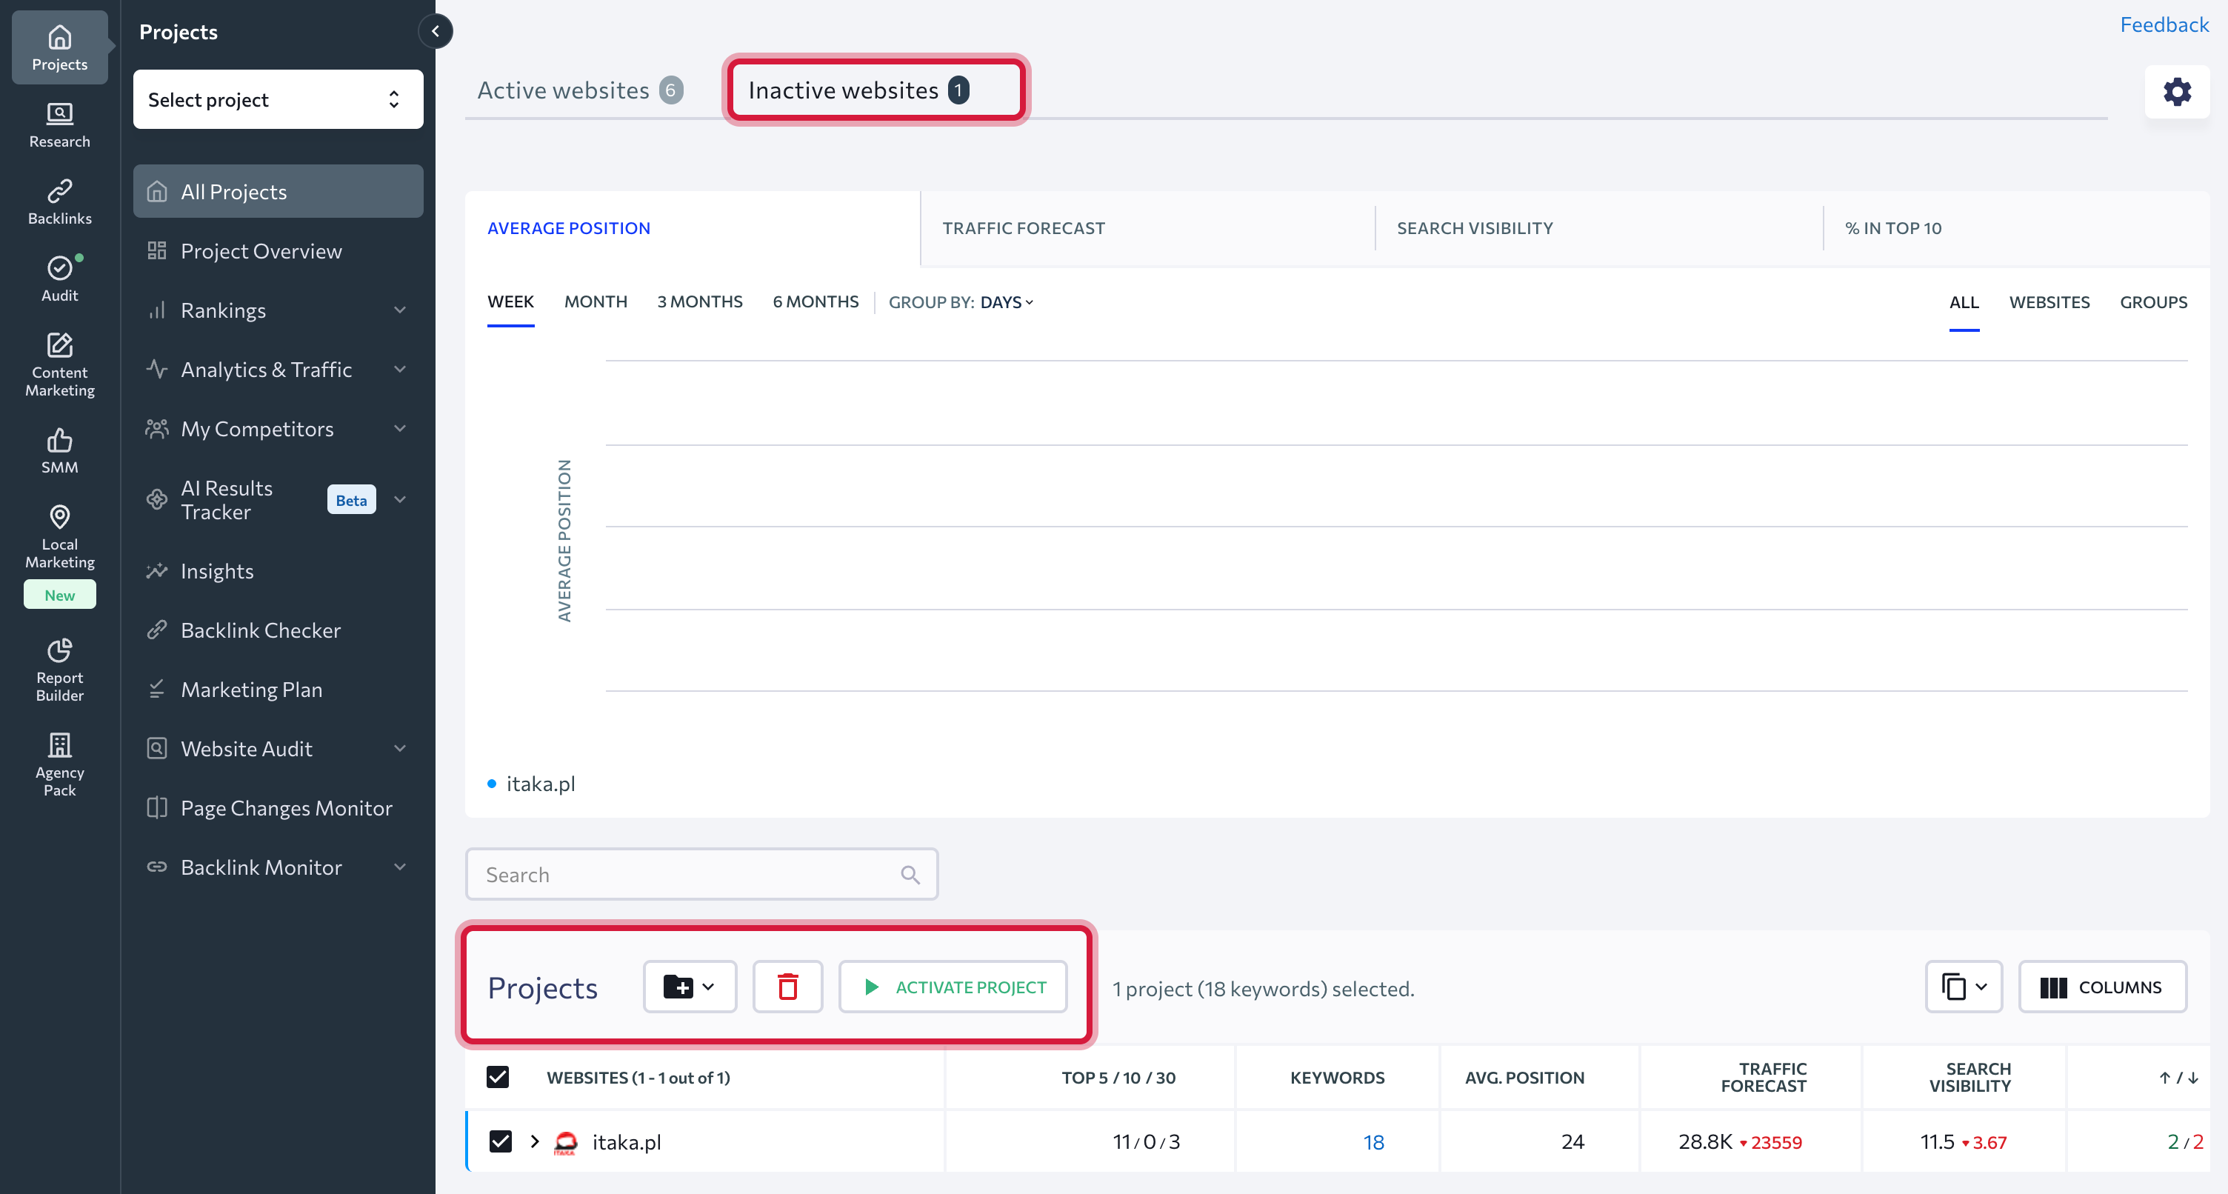Open the Backlinks section icon
Screen dimensions: 2228x1194
tap(59, 201)
